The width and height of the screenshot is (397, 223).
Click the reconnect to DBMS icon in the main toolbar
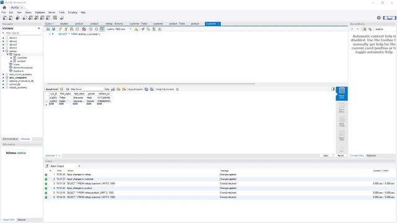tap(62, 18)
